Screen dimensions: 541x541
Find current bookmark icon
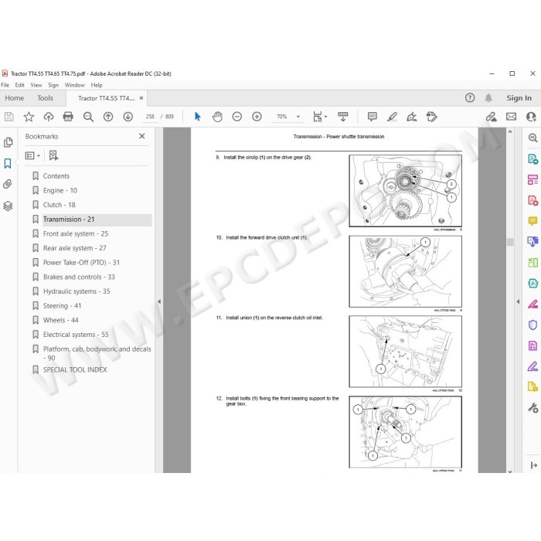pyautogui.click(x=53, y=155)
